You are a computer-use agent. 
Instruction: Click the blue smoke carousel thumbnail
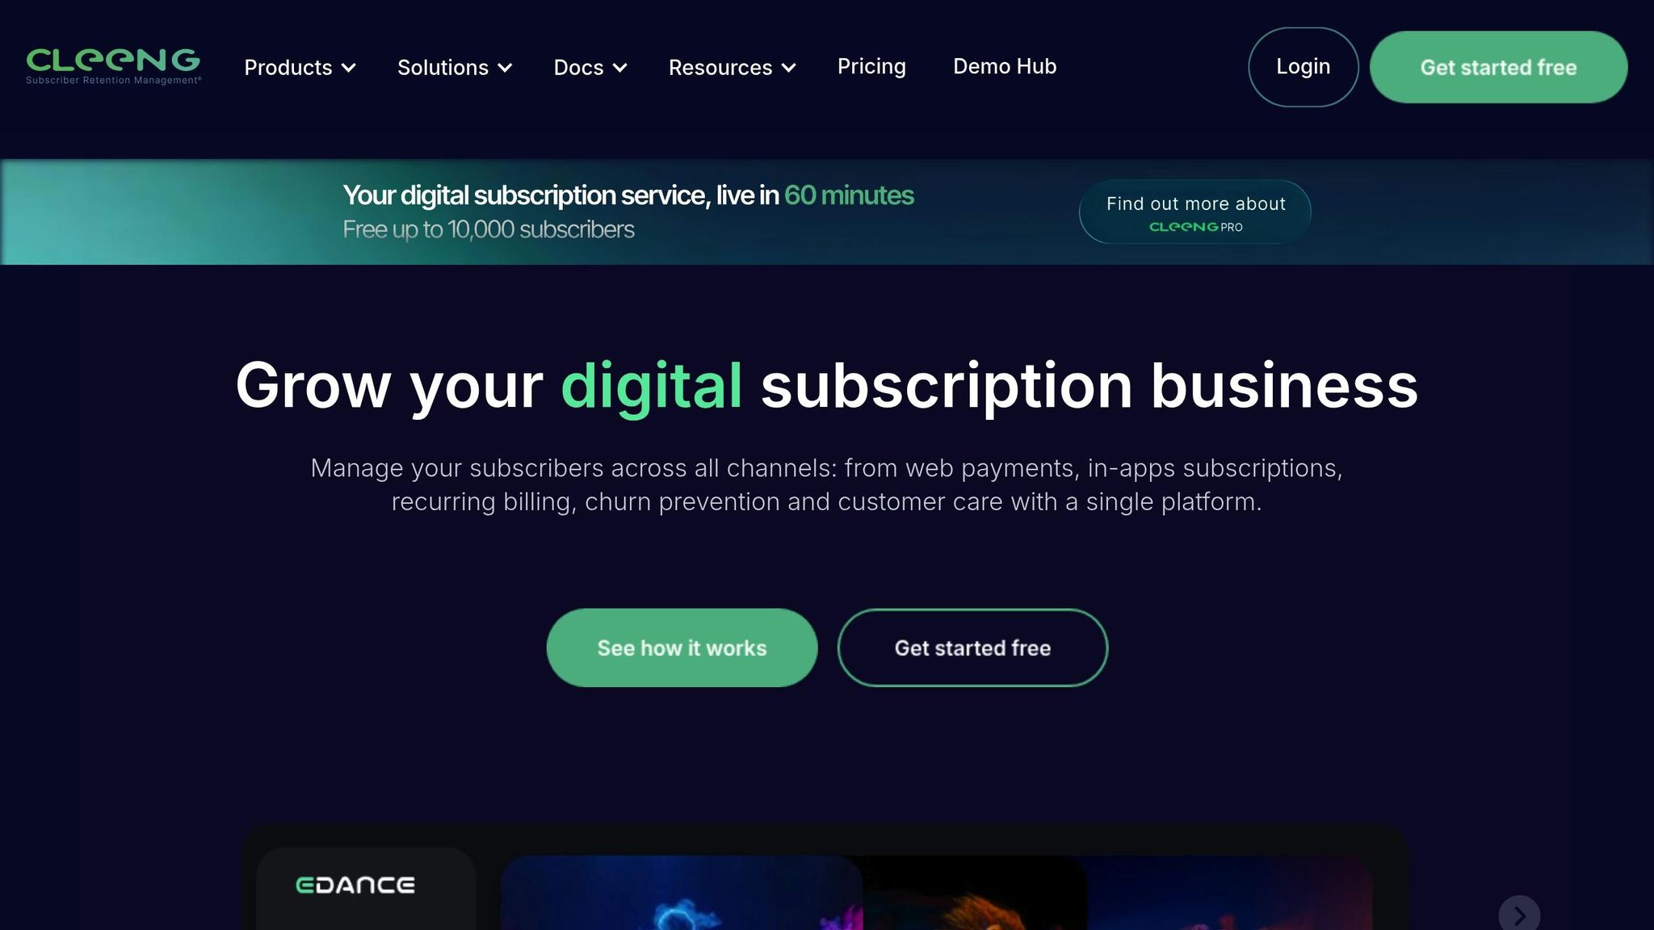681,893
